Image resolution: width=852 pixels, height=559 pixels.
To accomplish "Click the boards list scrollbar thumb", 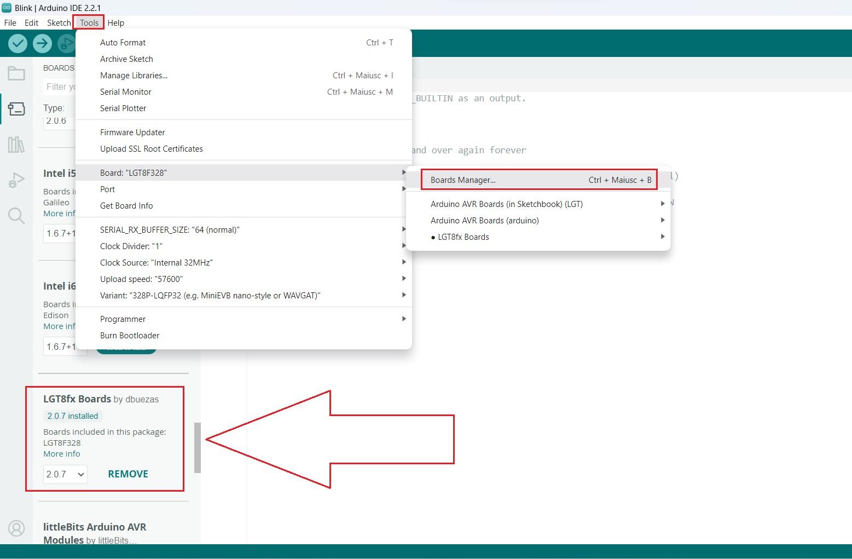I will (198, 447).
